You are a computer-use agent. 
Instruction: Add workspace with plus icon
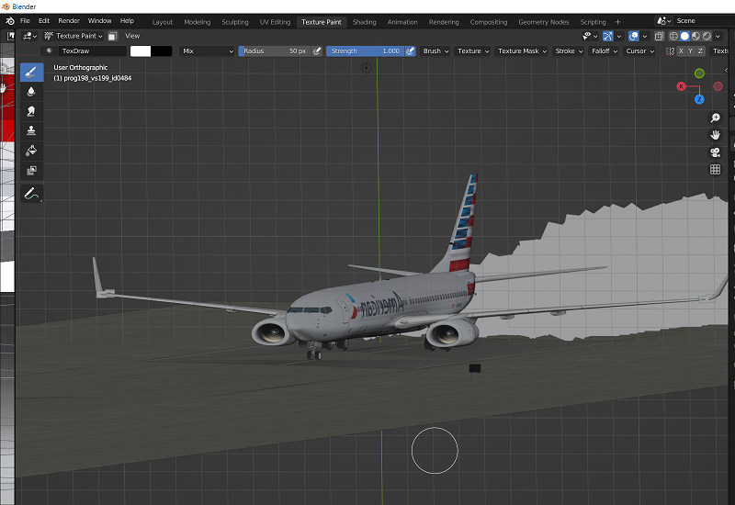pos(617,22)
